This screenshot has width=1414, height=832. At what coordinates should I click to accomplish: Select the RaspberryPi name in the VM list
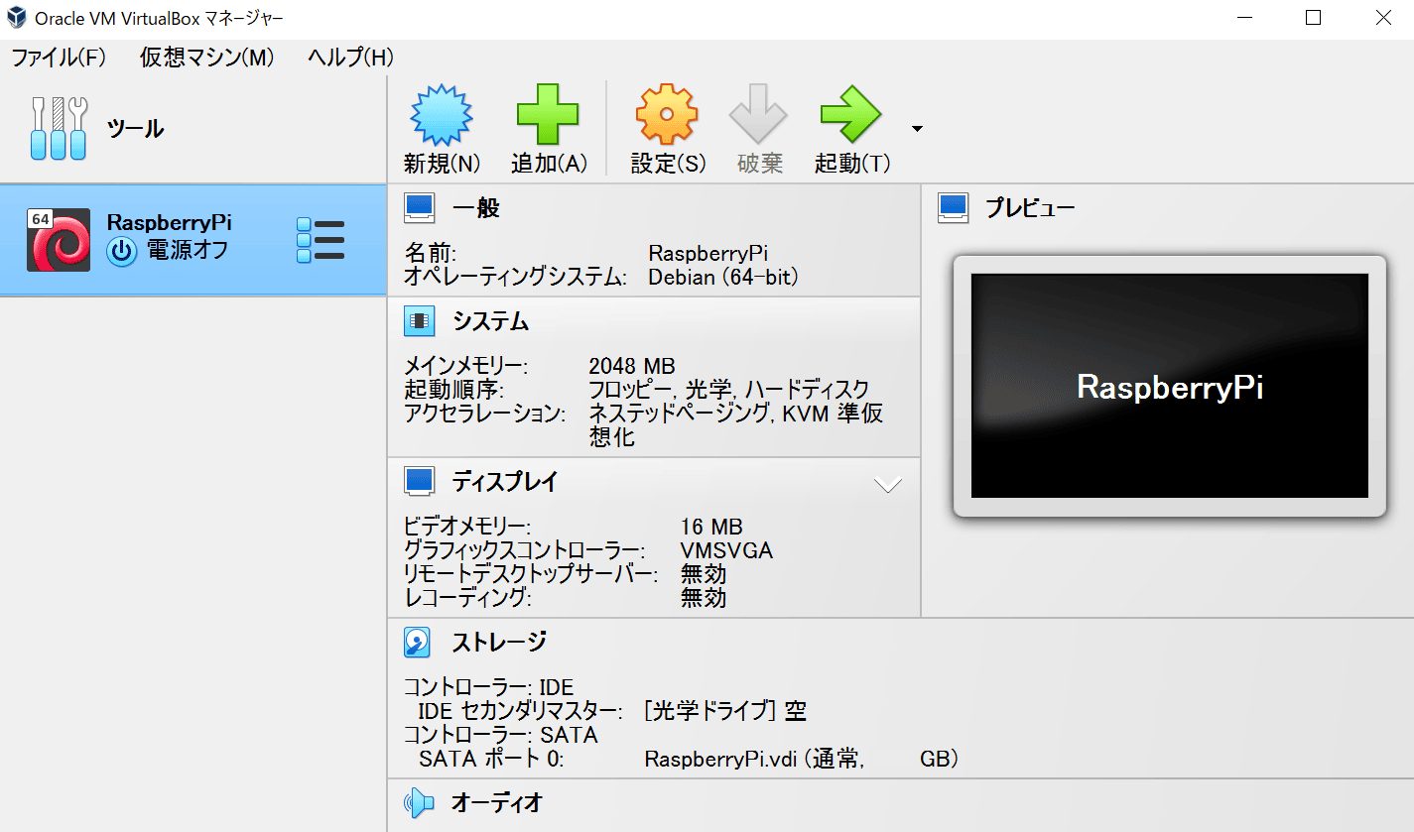tap(170, 223)
